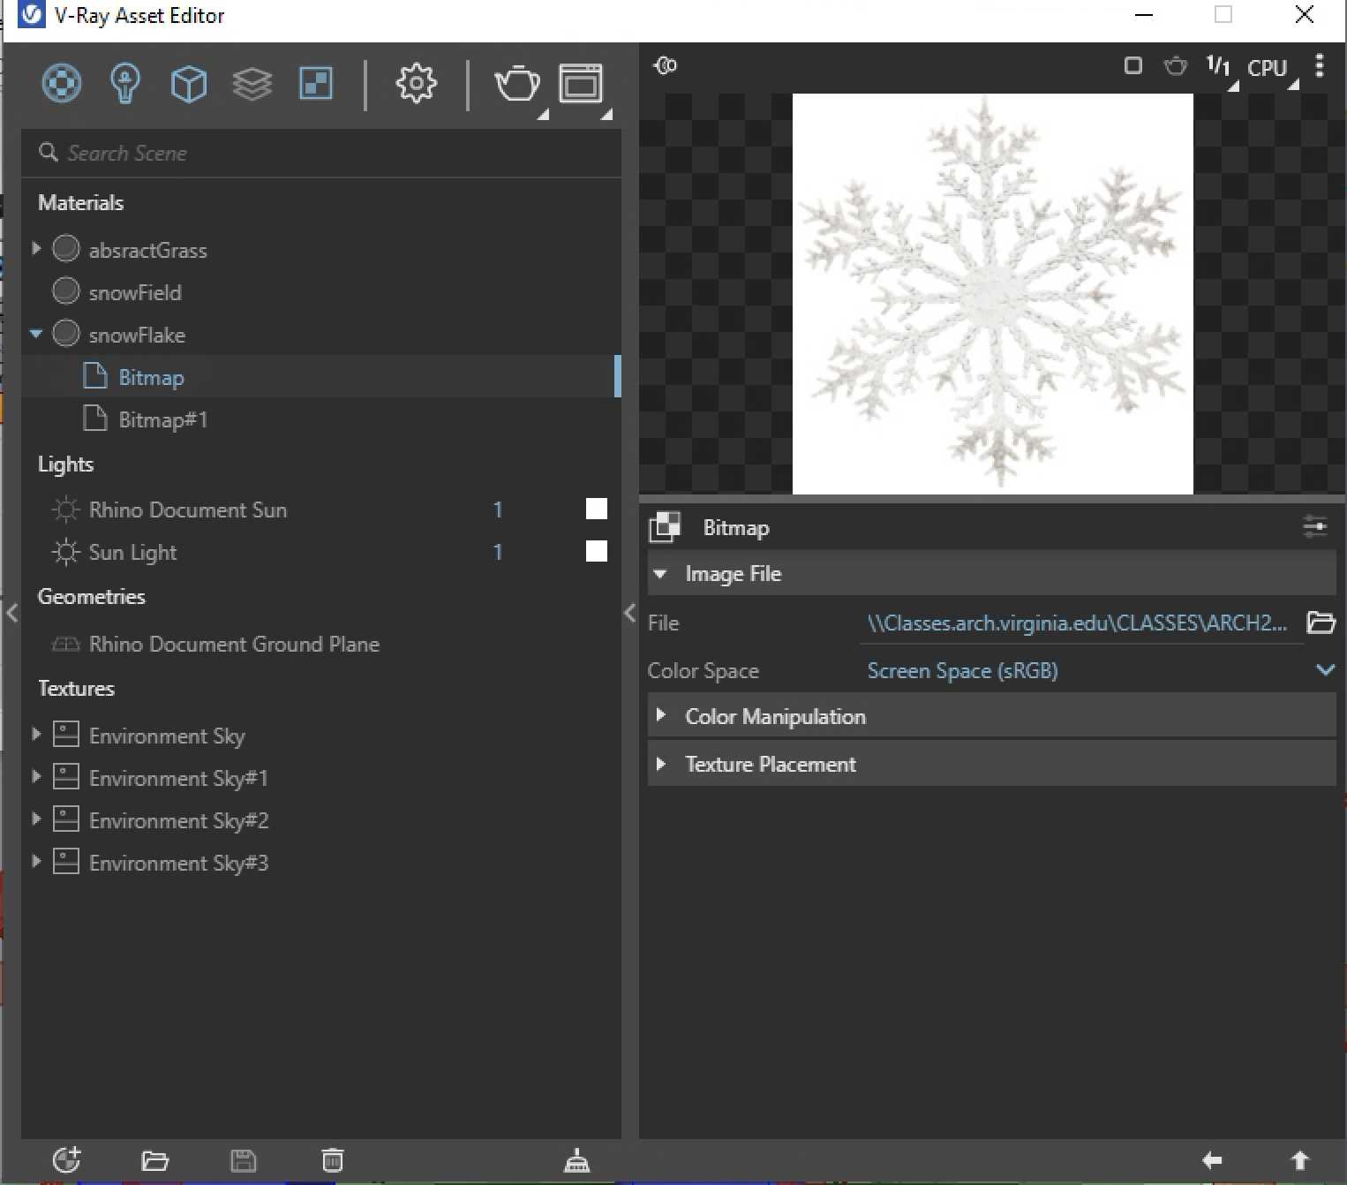The image size is (1347, 1185).
Task: Expand the Texture Placement section
Action: point(660,763)
